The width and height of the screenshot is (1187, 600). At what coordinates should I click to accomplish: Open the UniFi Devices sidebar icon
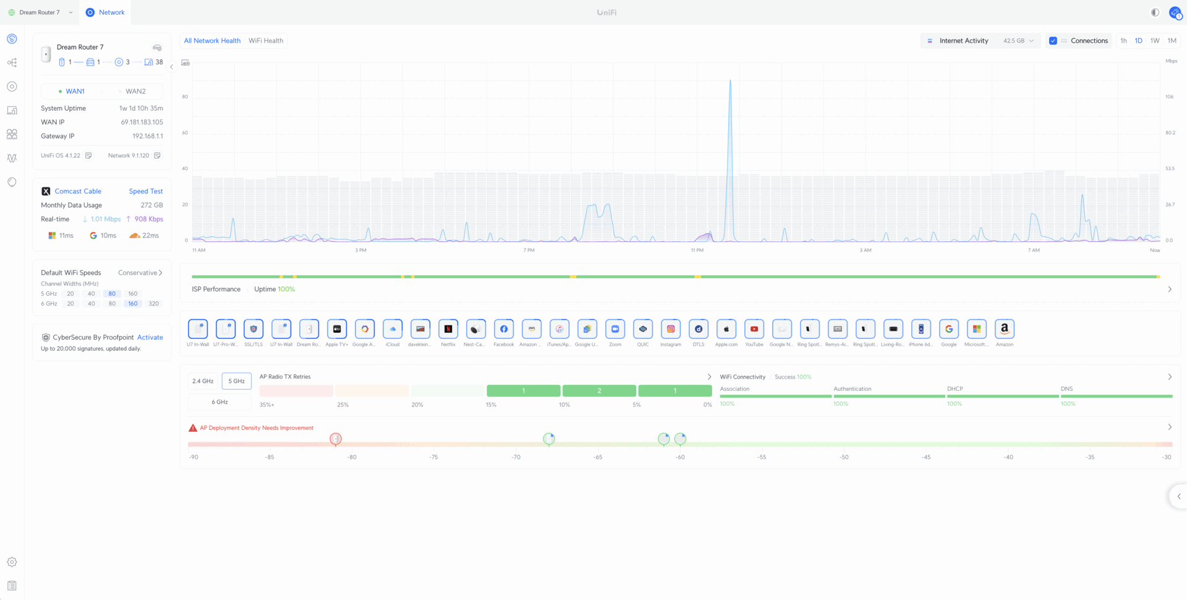click(x=12, y=87)
